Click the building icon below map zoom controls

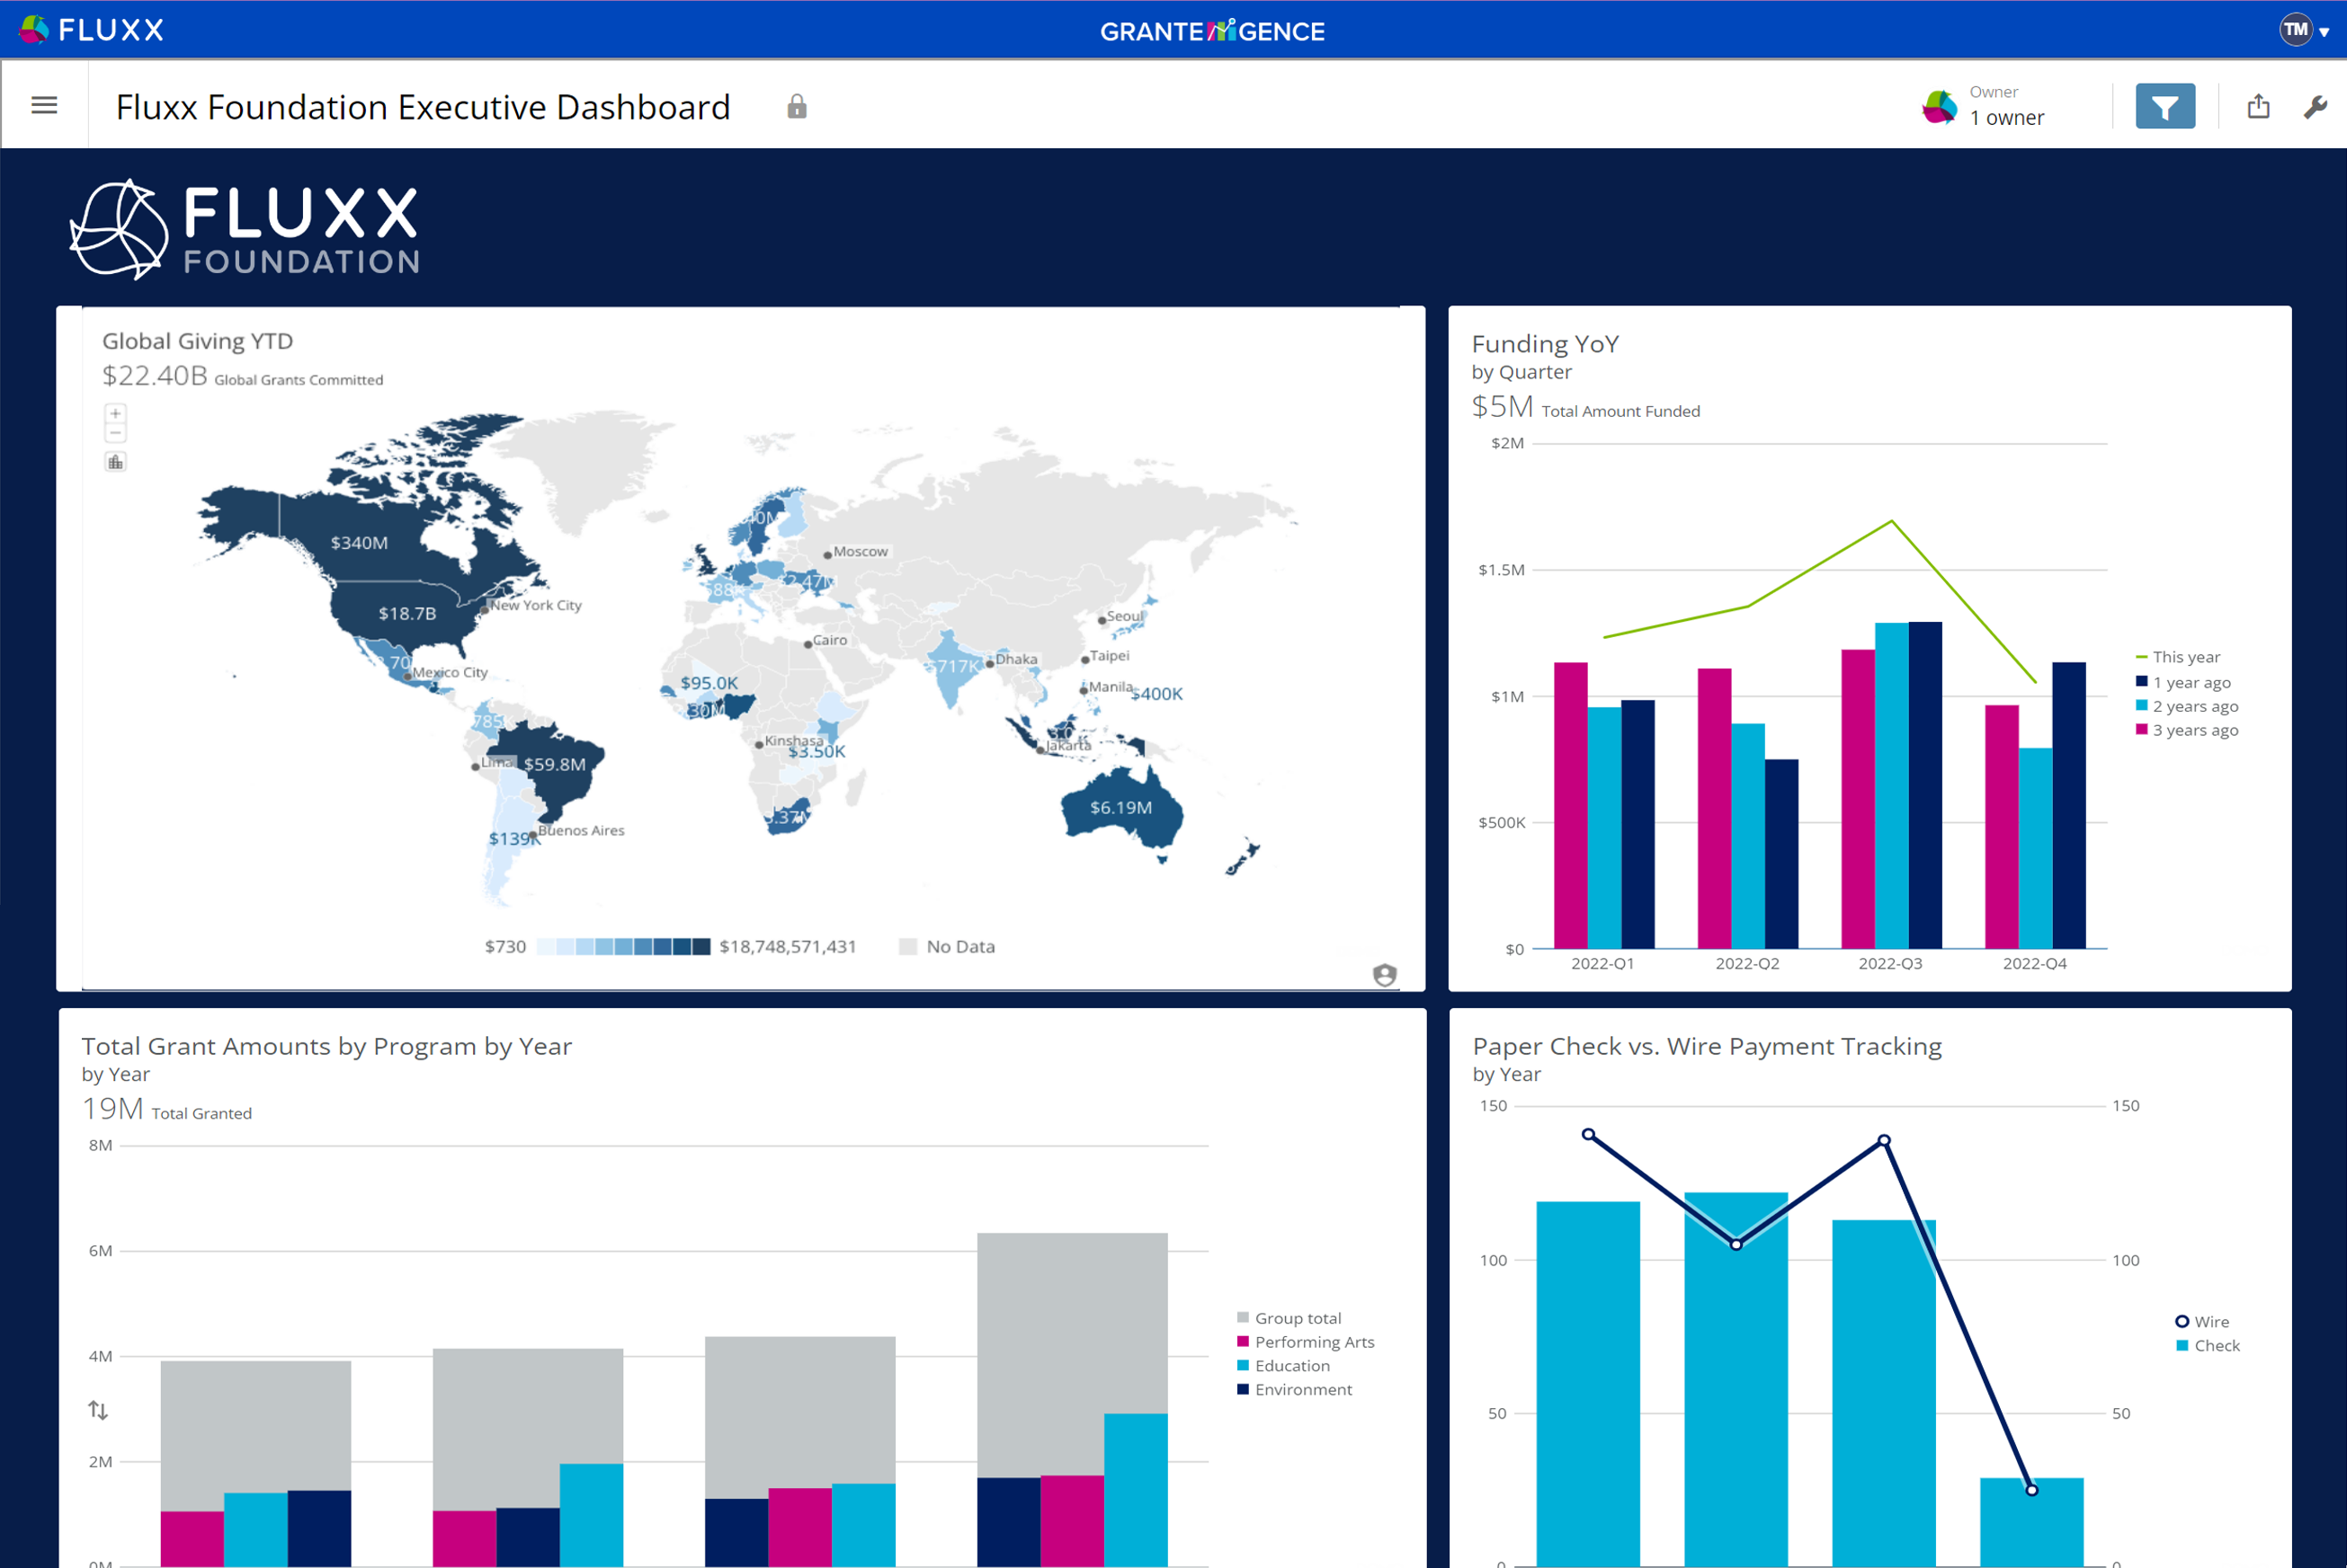[x=115, y=461]
